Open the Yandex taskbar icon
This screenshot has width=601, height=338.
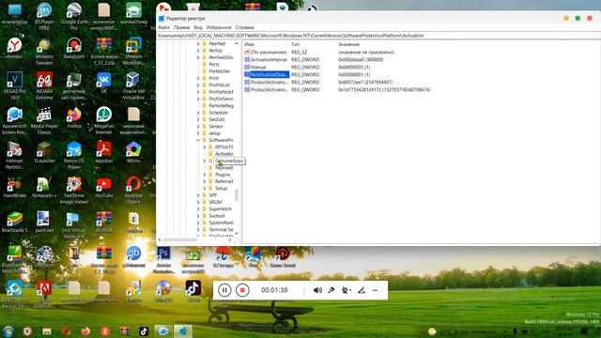[x=105, y=331]
